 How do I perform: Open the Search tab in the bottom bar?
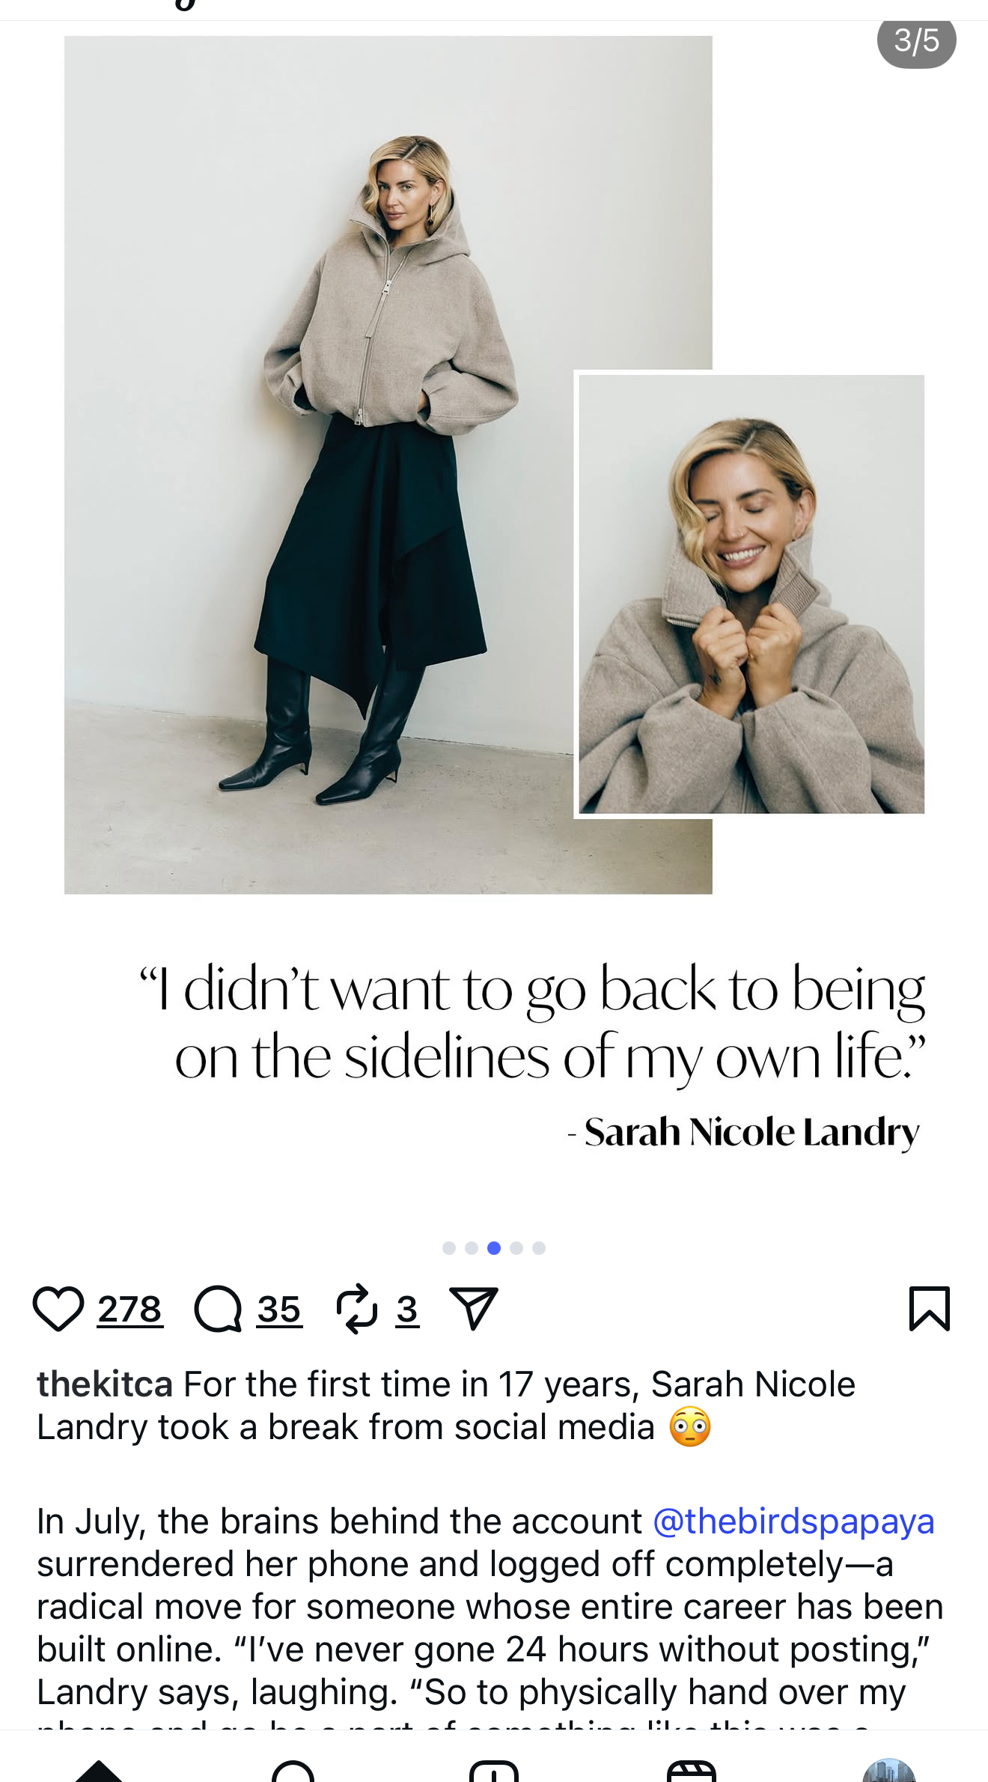[293, 1772]
